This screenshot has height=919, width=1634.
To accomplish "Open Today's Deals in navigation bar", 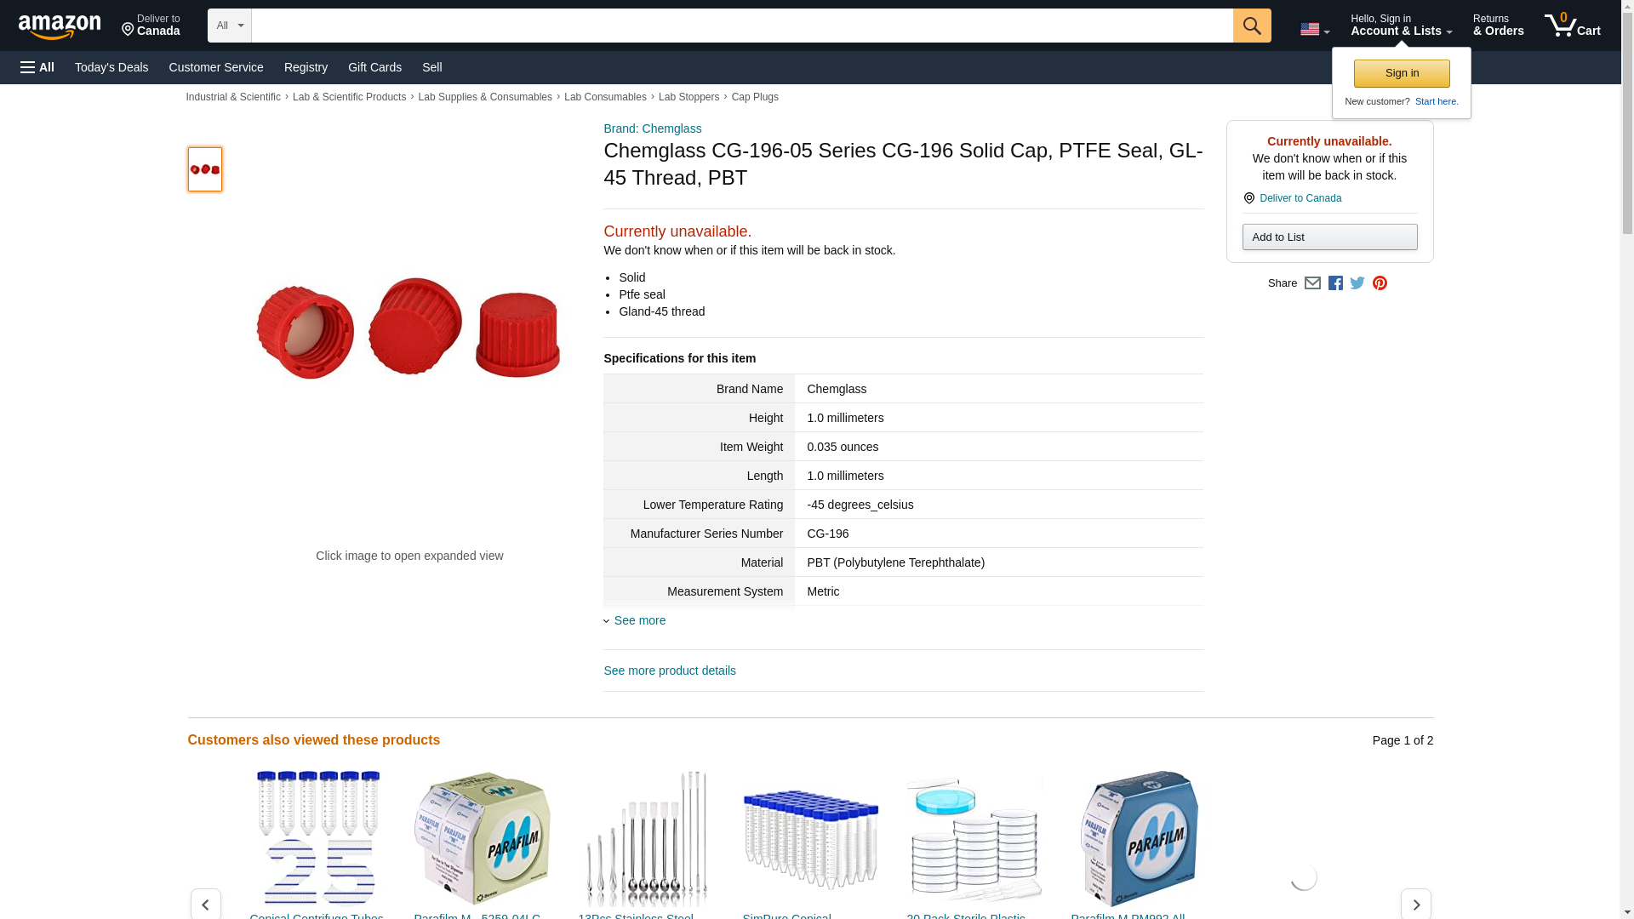I will coord(111,67).
